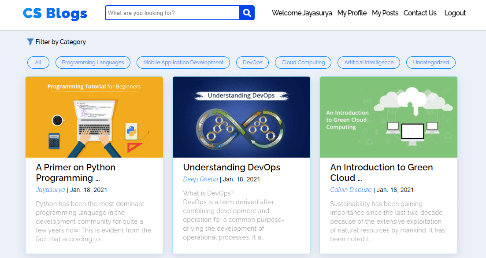Click inside the search input field
The height and width of the screenshot is (258, 486).
coord(172,13)
